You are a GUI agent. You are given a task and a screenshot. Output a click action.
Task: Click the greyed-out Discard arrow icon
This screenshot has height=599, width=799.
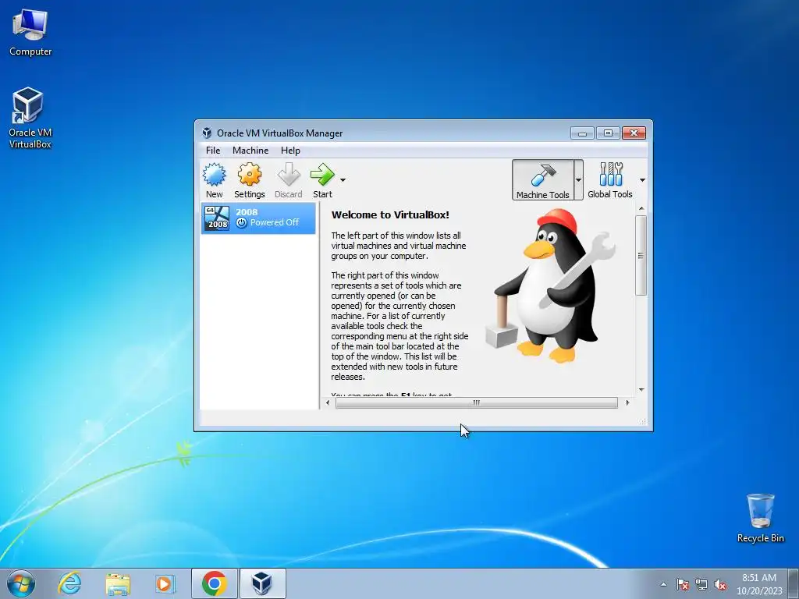pos(289,175)
